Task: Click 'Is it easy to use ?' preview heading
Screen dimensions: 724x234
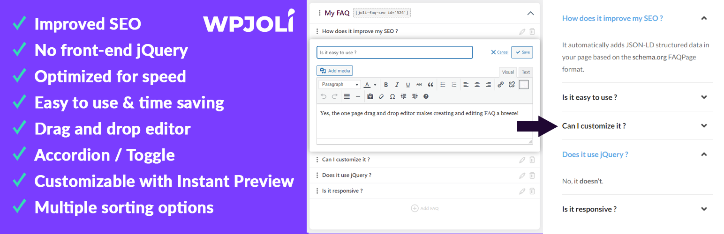Action: (589, 97)
